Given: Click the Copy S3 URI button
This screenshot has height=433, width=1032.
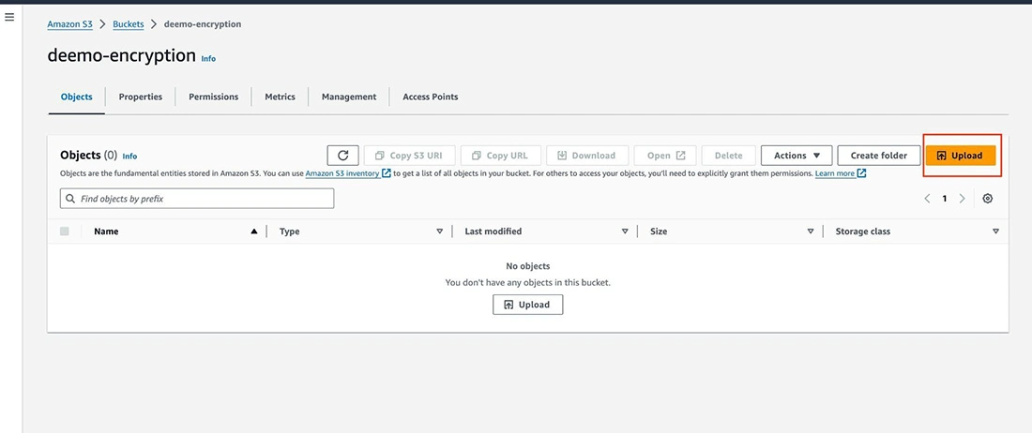Looking at the screenshot, I should [409, 156].
